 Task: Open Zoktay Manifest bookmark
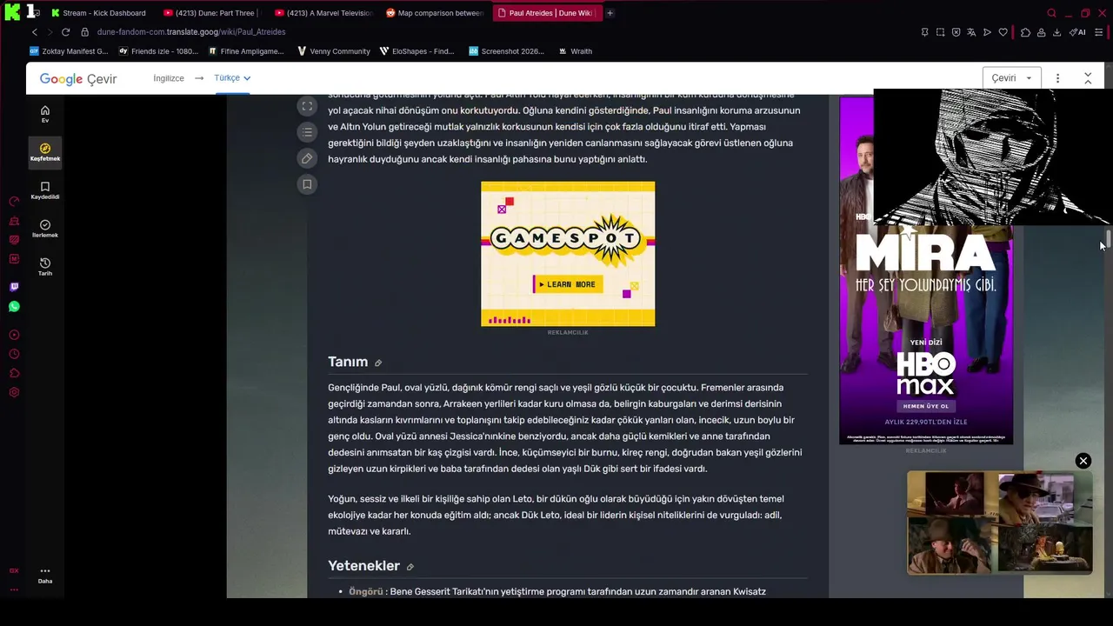[69, 51]
